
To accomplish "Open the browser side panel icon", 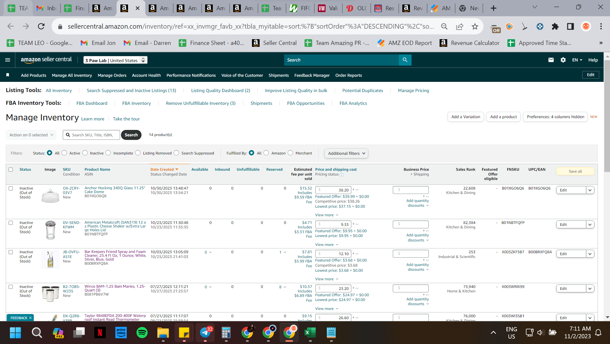I will [x=570, y=26].
